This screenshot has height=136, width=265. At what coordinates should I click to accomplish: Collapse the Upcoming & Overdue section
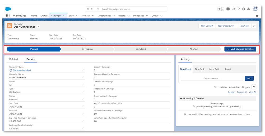tap(181, 98)
